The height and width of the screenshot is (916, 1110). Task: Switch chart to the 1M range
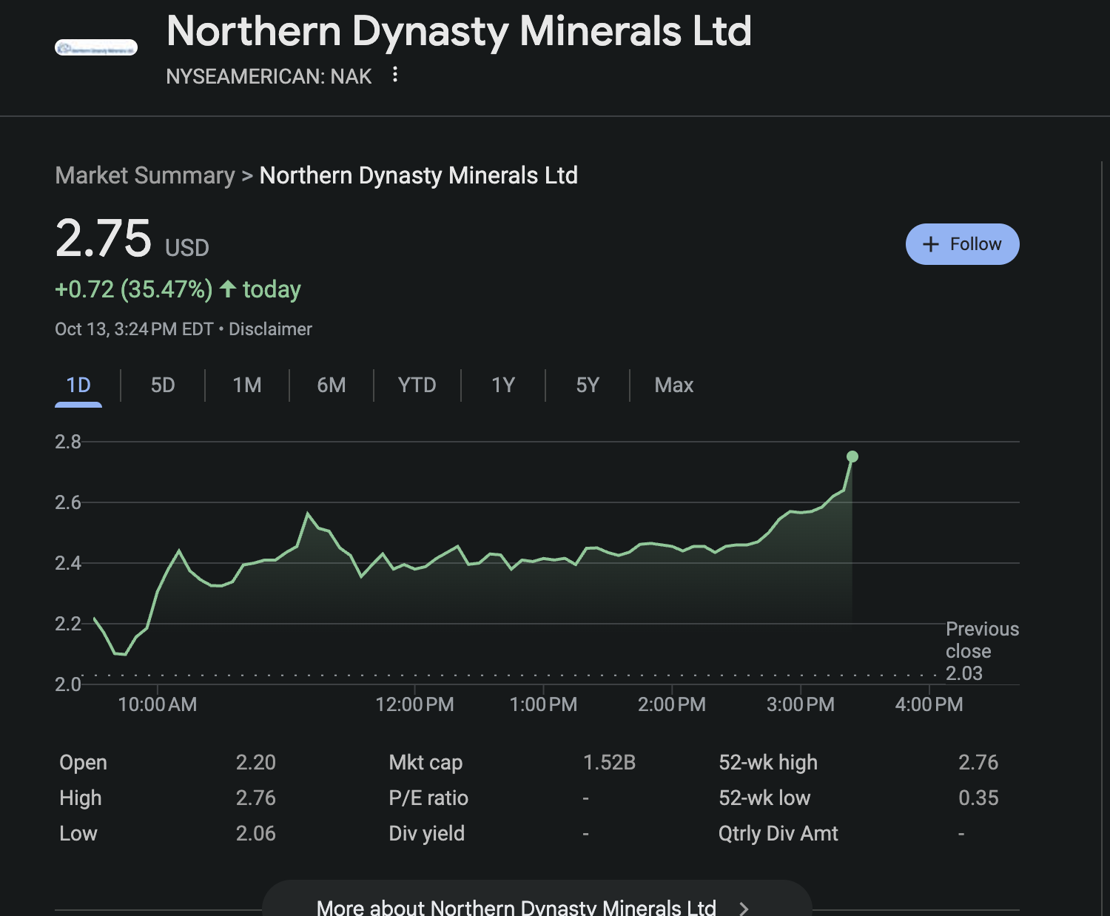[x=247, y=385]
